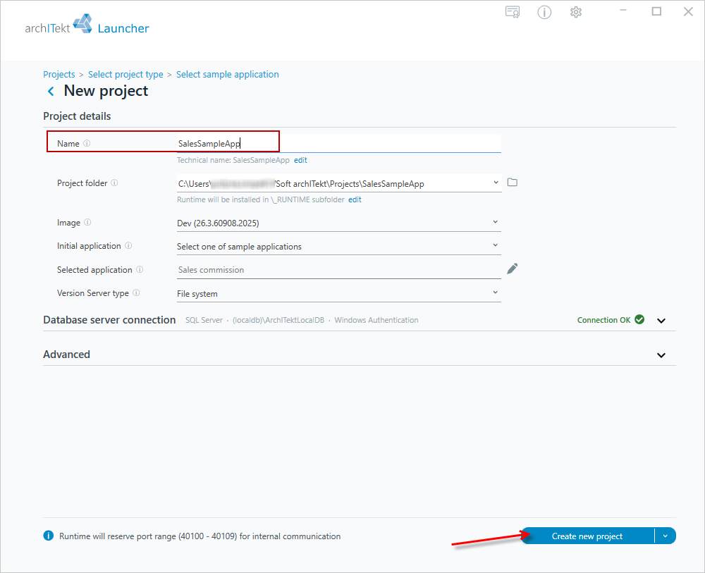Go back using the arrow beside New project
Image resolution: width=705 pixels, height=573 pixels.
tap(51, 91)
